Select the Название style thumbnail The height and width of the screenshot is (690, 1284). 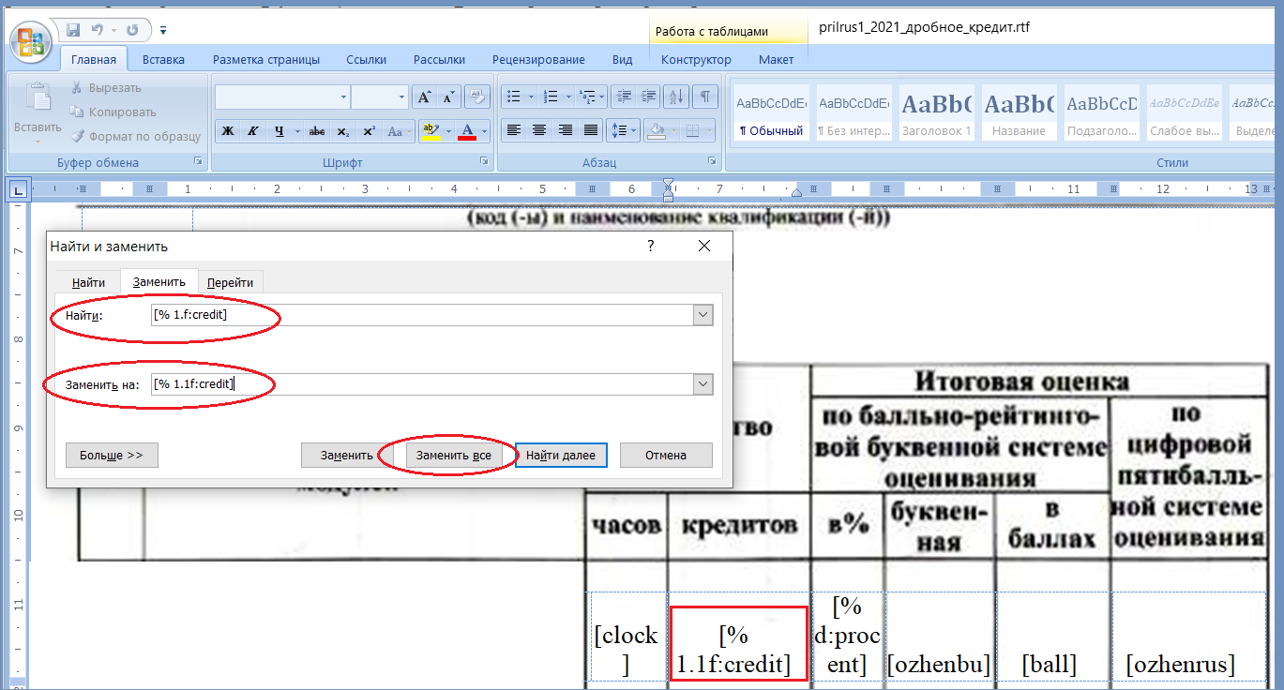click(x=1019, y=113)
